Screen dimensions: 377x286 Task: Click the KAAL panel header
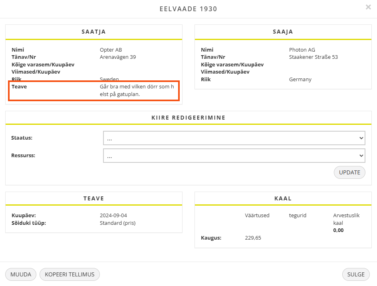tap(283, 198)
